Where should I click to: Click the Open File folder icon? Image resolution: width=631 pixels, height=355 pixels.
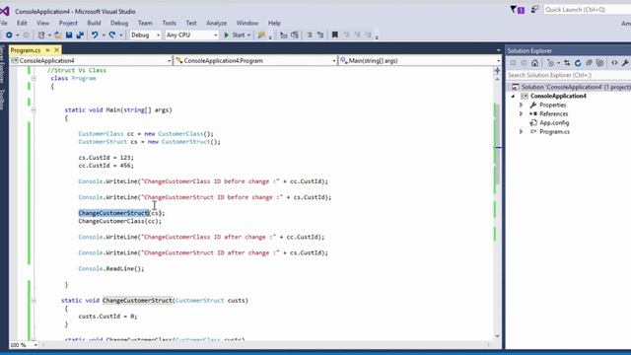57,35
